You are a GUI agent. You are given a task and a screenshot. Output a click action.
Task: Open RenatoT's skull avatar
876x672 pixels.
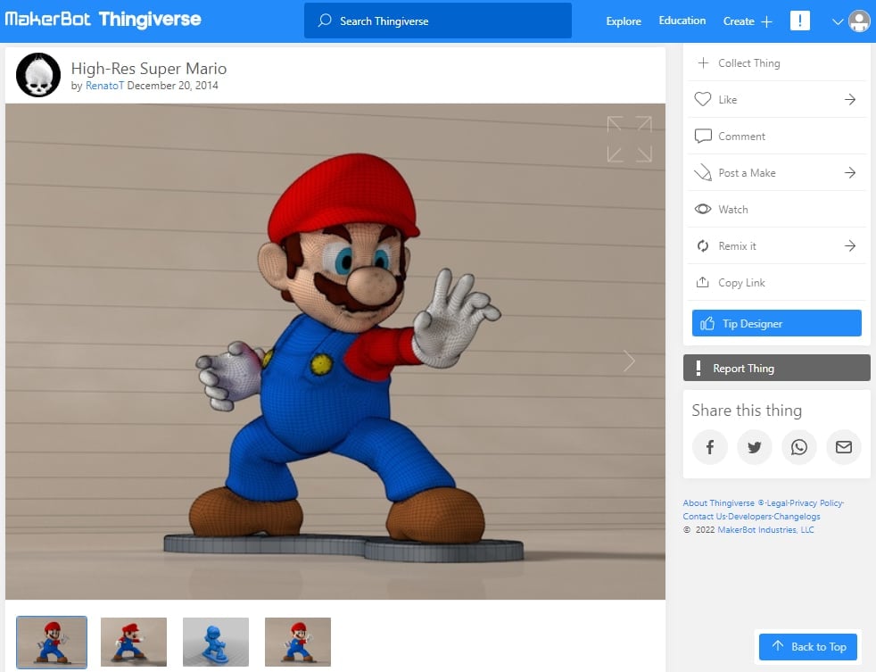click(38, 75)
